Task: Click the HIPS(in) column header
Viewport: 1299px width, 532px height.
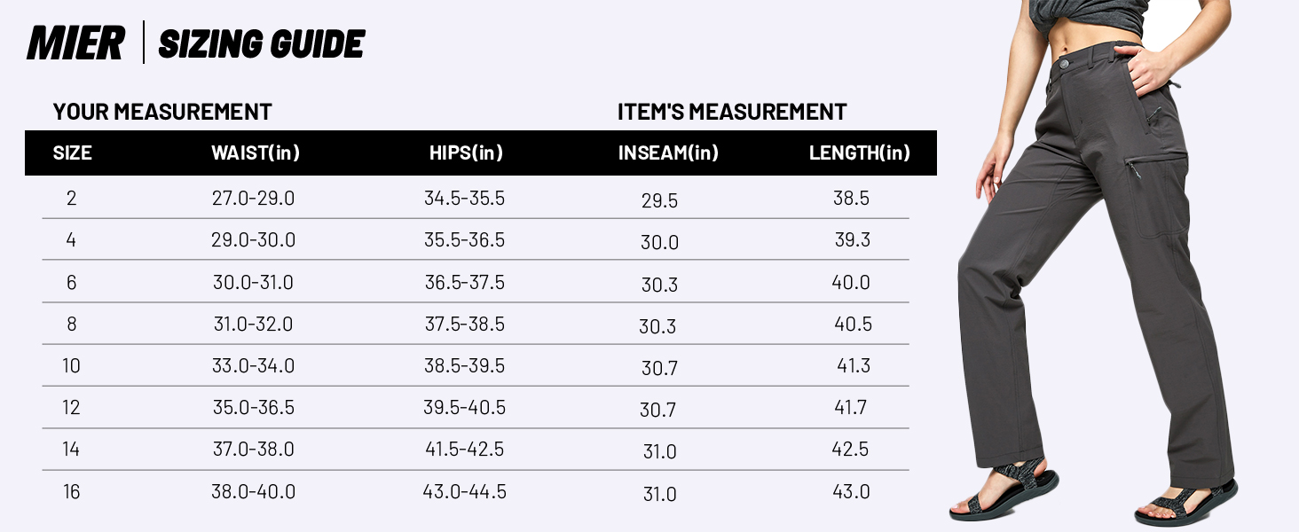Action: point(466,153)
